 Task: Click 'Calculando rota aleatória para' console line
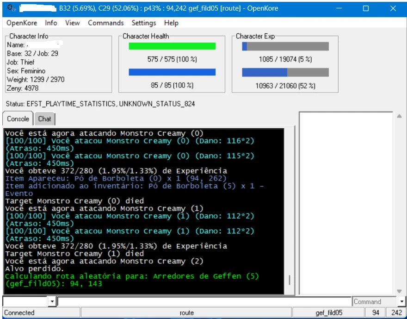point(132,276)
